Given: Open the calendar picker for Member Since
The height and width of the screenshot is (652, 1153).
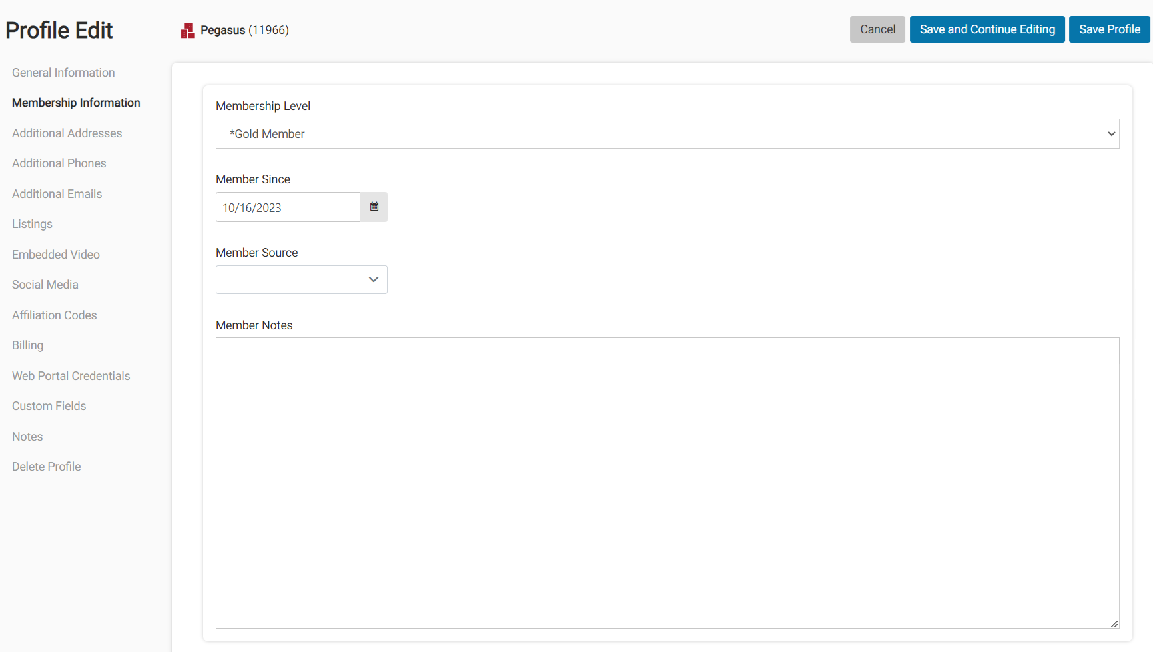Looking at the screenshot, I should tap(374, 207).
